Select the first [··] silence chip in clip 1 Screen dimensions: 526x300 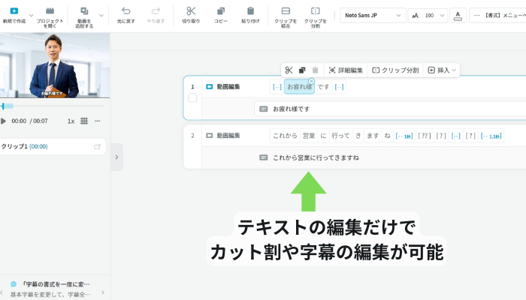coord(277,87)
